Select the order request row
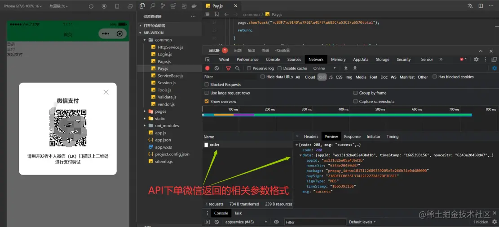 click(247, 145)
